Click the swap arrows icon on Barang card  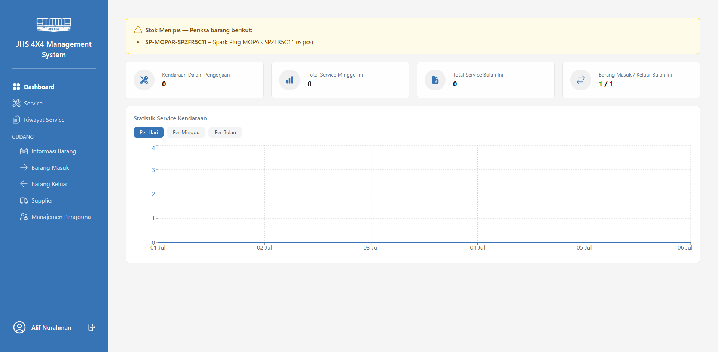pyautogui.click(x=581, y=80)
